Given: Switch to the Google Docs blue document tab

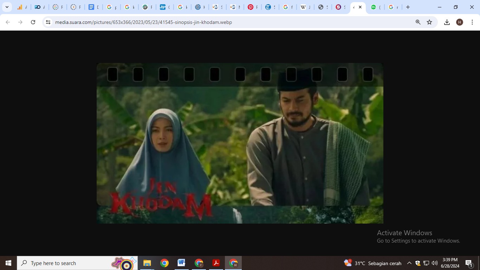Looking at the screenshot, I should [x=93, y=7].
